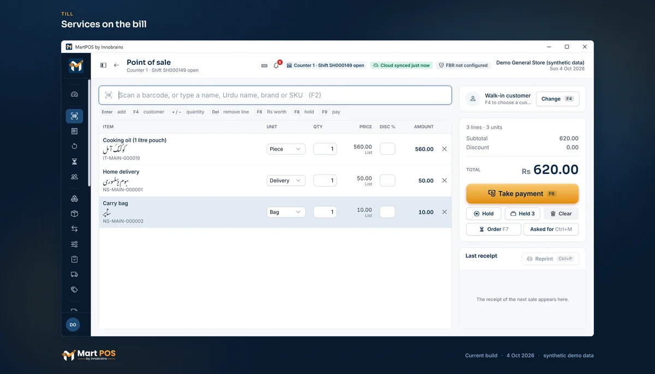Open the price tag icon in sidebar
The height and width of the screenshot is (374, 655).
[74, 289]
